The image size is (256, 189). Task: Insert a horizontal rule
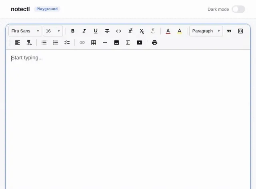click(105, 43)
